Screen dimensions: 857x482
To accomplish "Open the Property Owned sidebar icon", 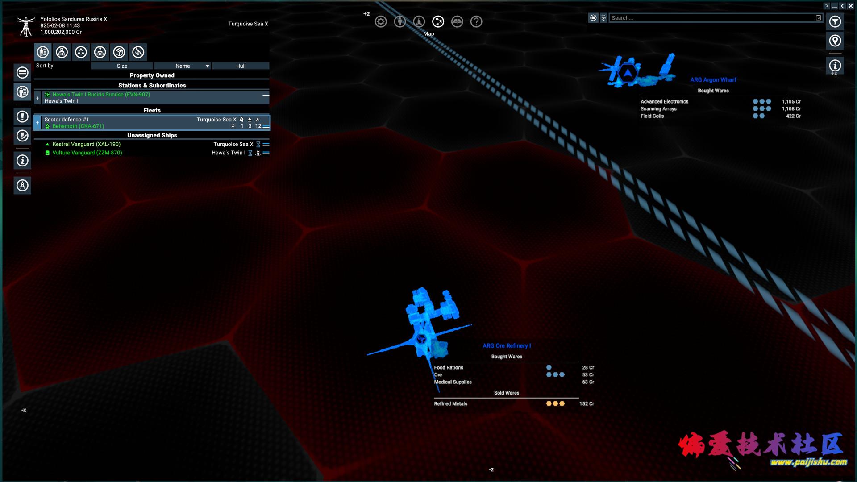I will 22,91.
